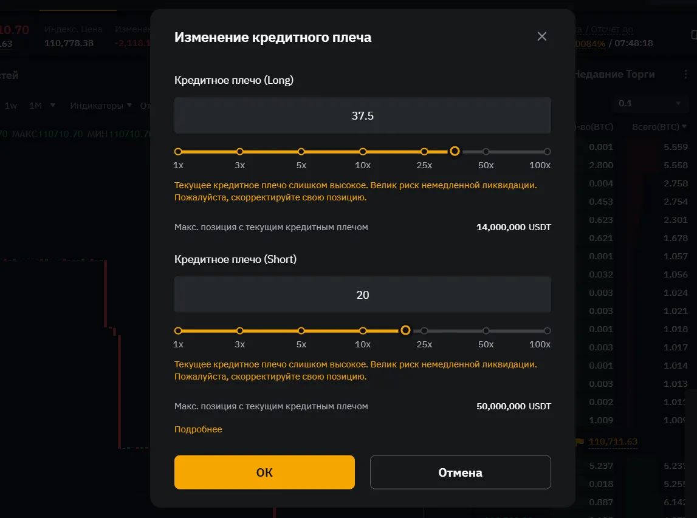Click the Long leverage input showing 37.5

click(x=362, y=115)
